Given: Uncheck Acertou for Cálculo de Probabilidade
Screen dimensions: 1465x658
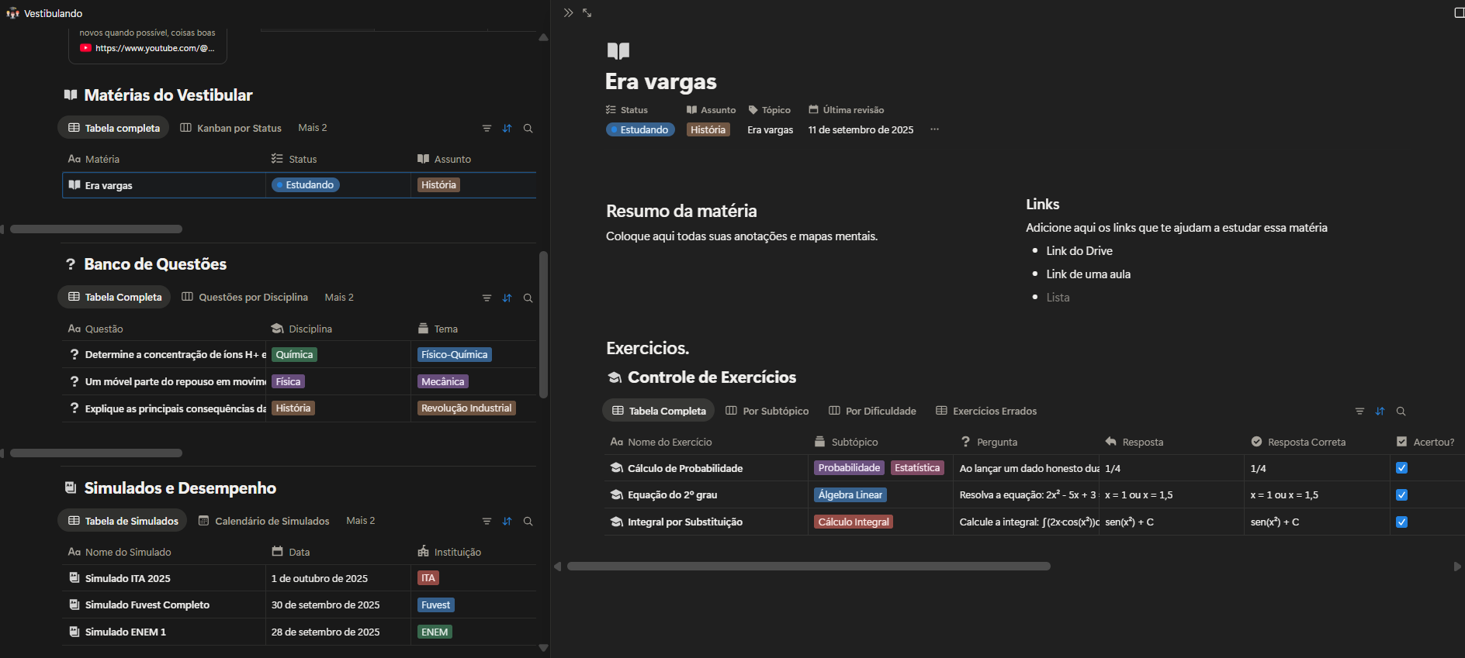Looking at the screenshot, I should click(1401, 468).
